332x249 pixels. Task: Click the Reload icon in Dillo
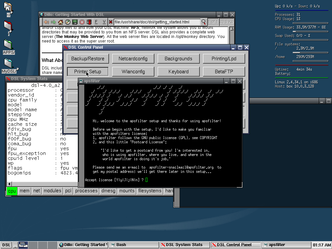tap(67, 22)
